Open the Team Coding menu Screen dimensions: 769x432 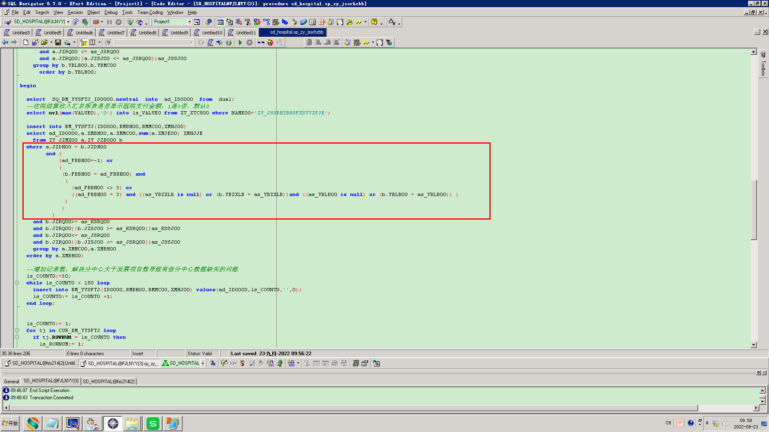click(150, 12)
